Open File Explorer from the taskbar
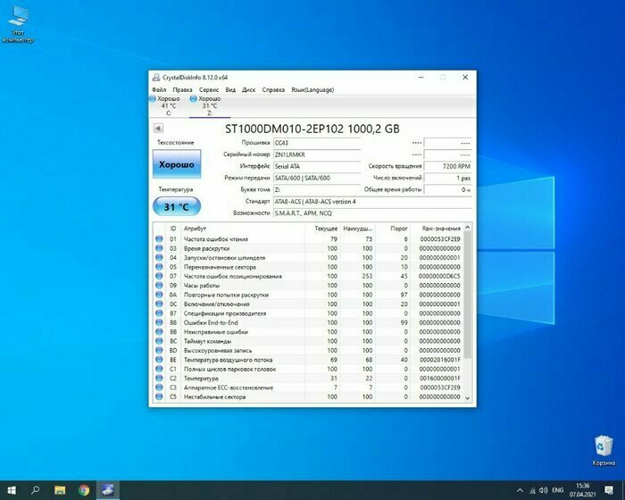625x500 pixels. 60,489
